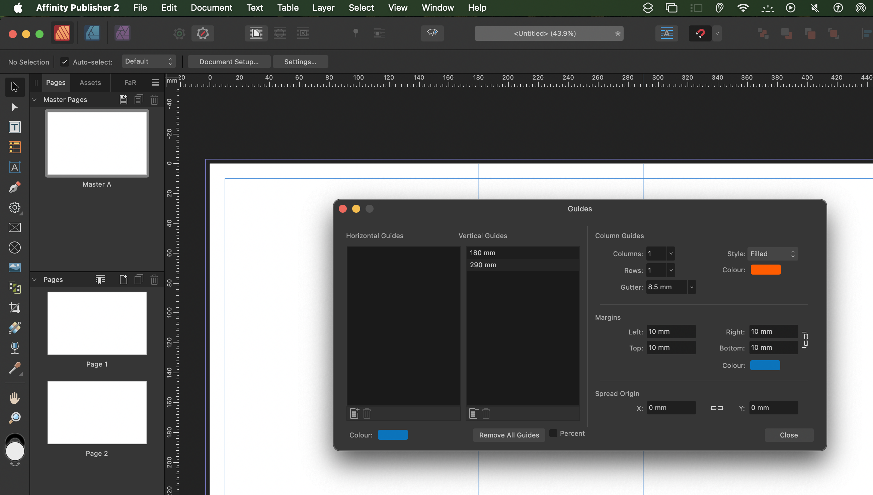Open the Auto-select Default dropdown
873x495 pixels.
pyautogui.click(x=149, y=61)
